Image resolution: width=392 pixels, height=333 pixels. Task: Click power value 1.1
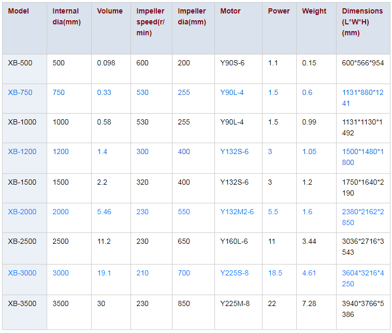[273, 63]
